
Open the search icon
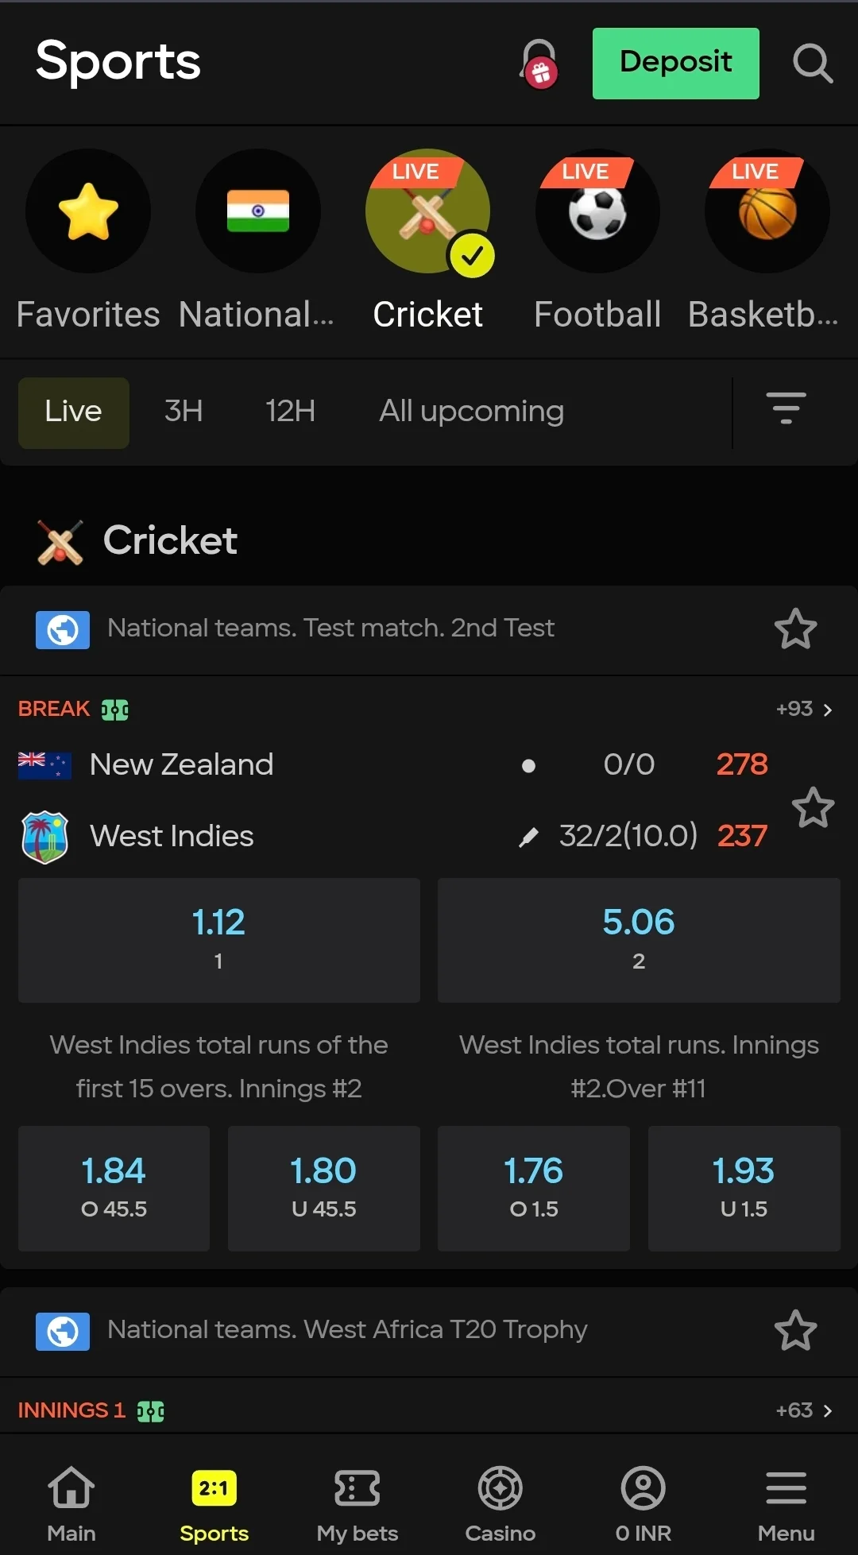click(812, 64)
